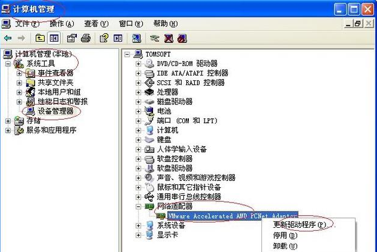Click the Print toolbar icon
The width and height of the screenshot is (377, 252).
tap(85, 38)
